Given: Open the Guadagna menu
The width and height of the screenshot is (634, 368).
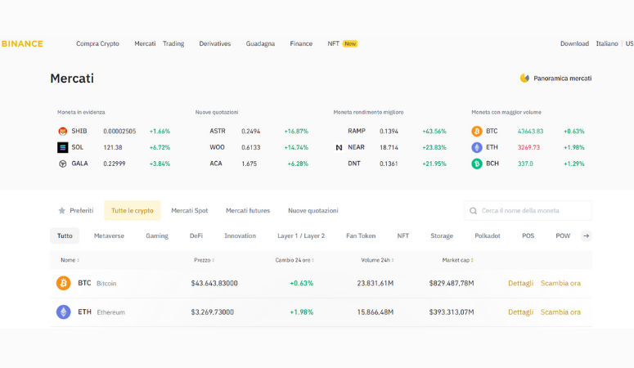Looking at the screenshot, I should [x=260, y=43].
